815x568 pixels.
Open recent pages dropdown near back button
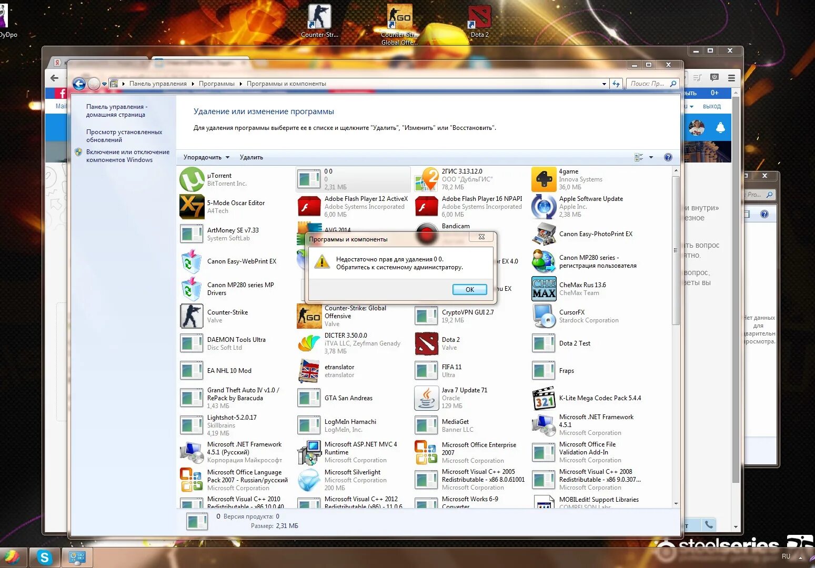(x=104, y=84)
